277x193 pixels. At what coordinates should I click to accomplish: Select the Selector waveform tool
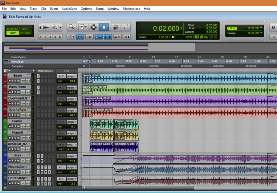pyautogui.click(x=94, y=27)
